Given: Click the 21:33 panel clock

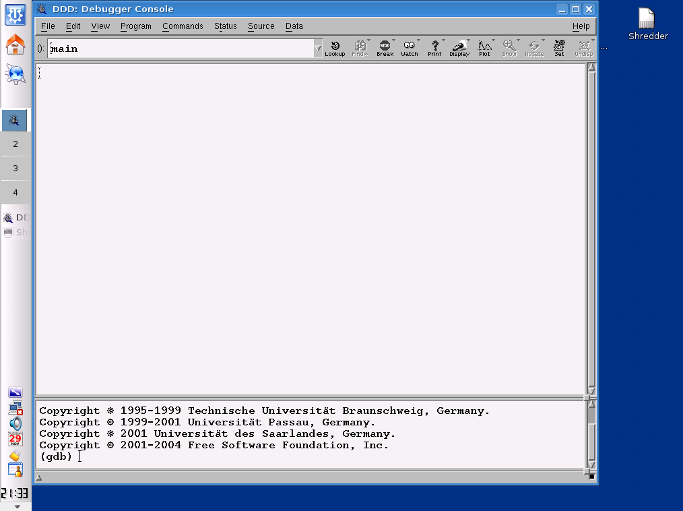Looking at the screenshot, I should click(14, 493).
